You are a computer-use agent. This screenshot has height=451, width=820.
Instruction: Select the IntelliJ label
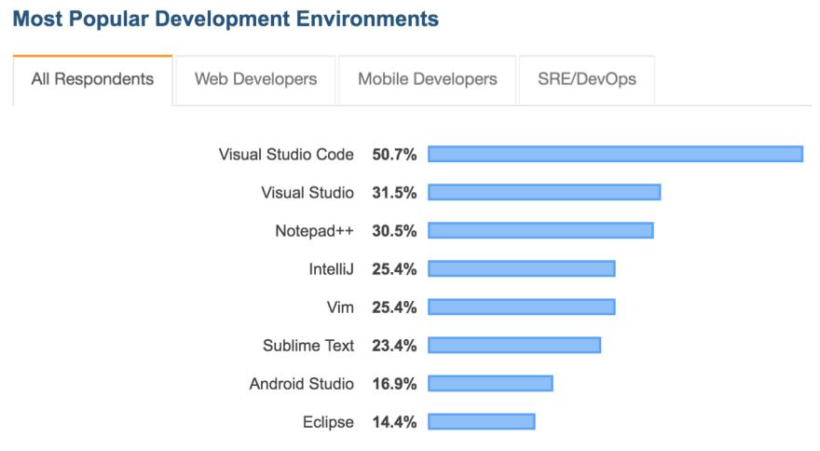coord(331,269)
